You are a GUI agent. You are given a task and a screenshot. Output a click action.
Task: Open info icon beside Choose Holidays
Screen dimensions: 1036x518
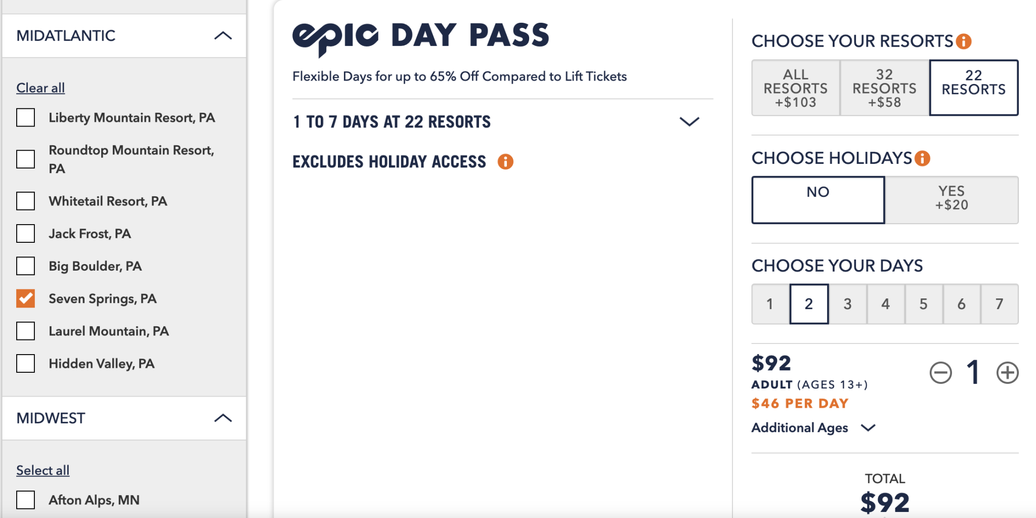pyautogui.click(x=923, y=158)
